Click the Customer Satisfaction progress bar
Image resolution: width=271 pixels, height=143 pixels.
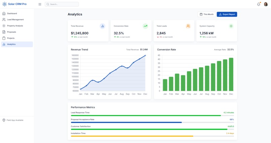[152, 129]
